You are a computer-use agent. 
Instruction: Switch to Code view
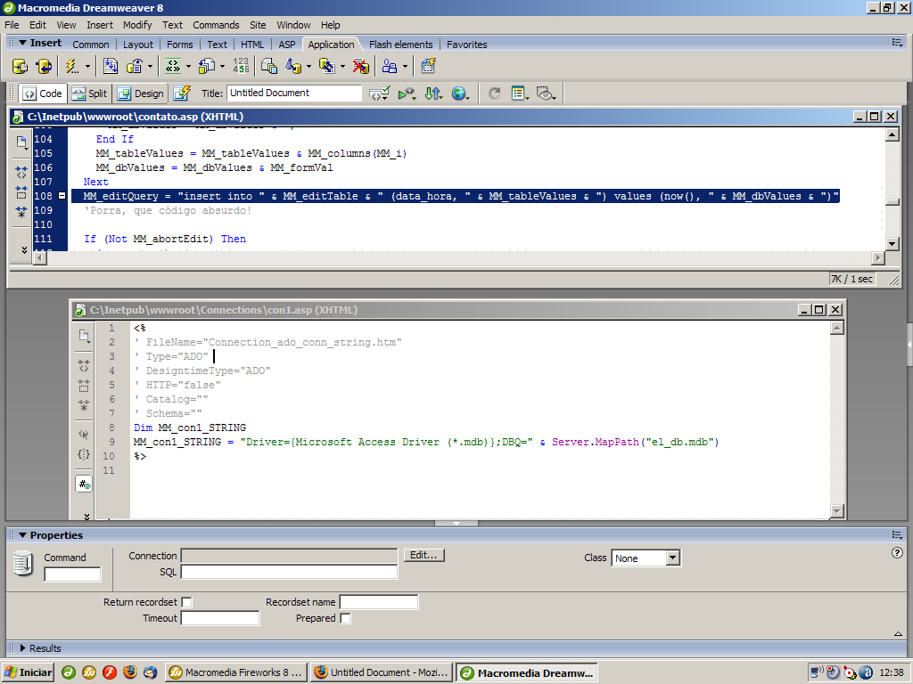tap(43, 94)
